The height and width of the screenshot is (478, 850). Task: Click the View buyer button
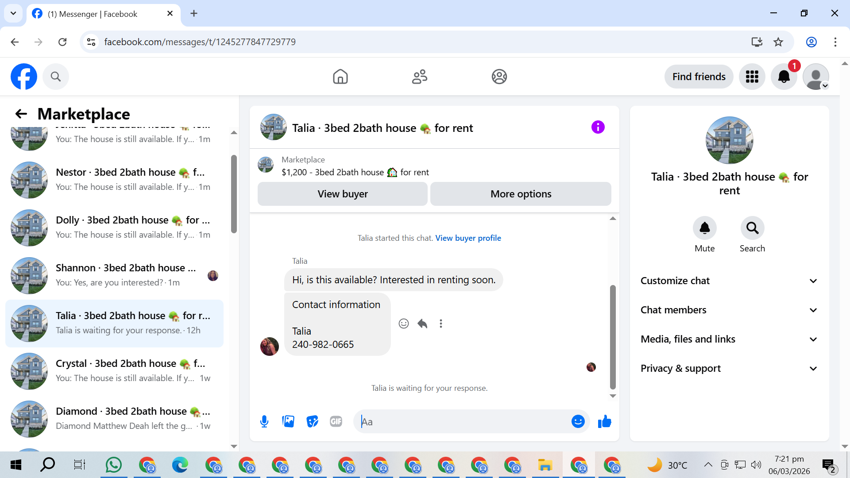(x=342, y=194)
